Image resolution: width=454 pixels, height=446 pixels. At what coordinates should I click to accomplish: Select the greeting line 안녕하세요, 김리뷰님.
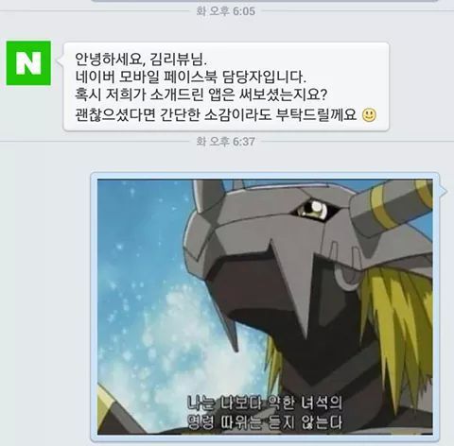(x=141, y=60)
